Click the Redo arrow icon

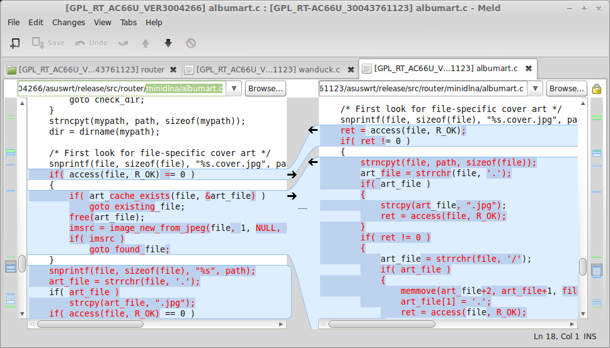(x=124, y=43)
